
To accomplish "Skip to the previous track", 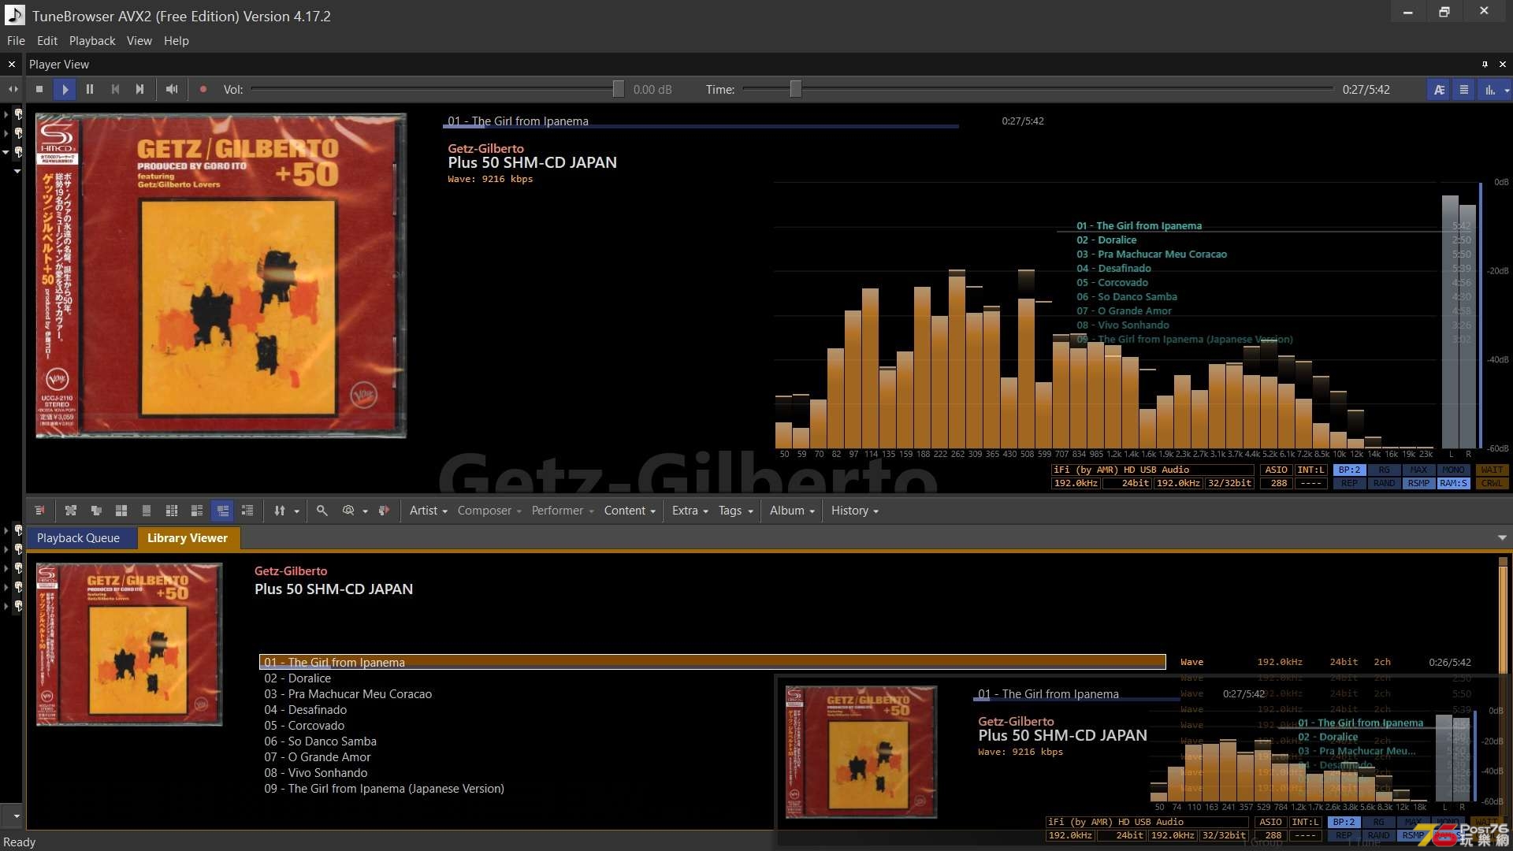I will pyautogui.click(x=115, y=90).
